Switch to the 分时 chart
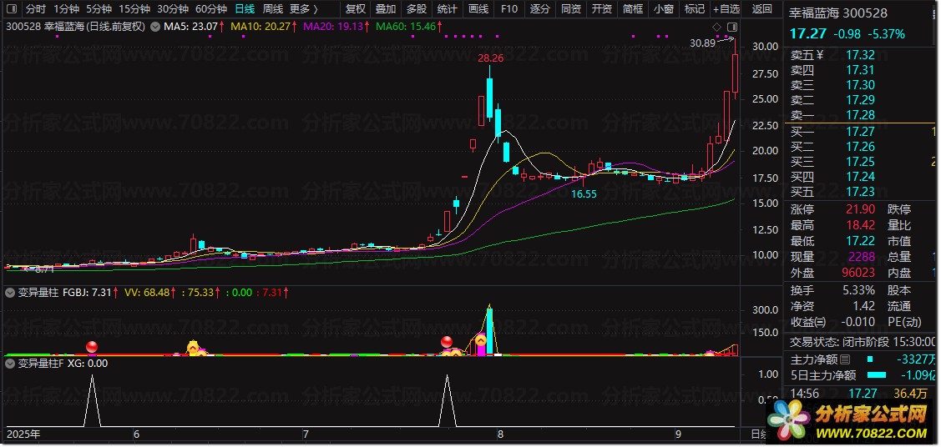This screenshot has height=447, width=941. coord(35,8)
